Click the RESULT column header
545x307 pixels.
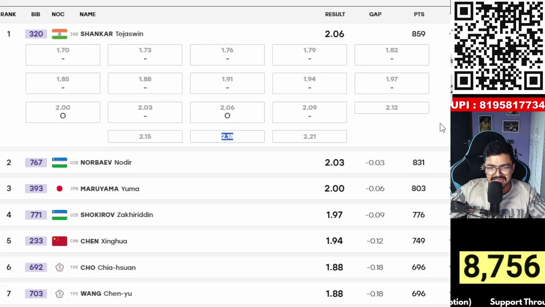tap(335, 14)
